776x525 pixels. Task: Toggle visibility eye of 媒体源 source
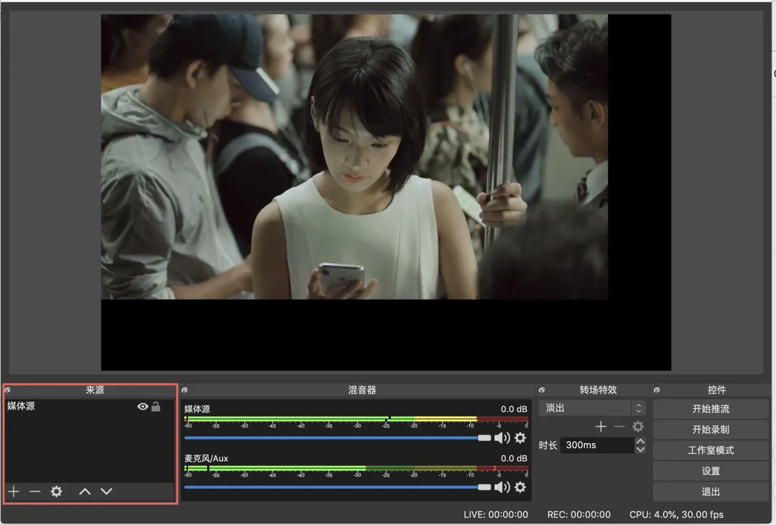(143, 407)
